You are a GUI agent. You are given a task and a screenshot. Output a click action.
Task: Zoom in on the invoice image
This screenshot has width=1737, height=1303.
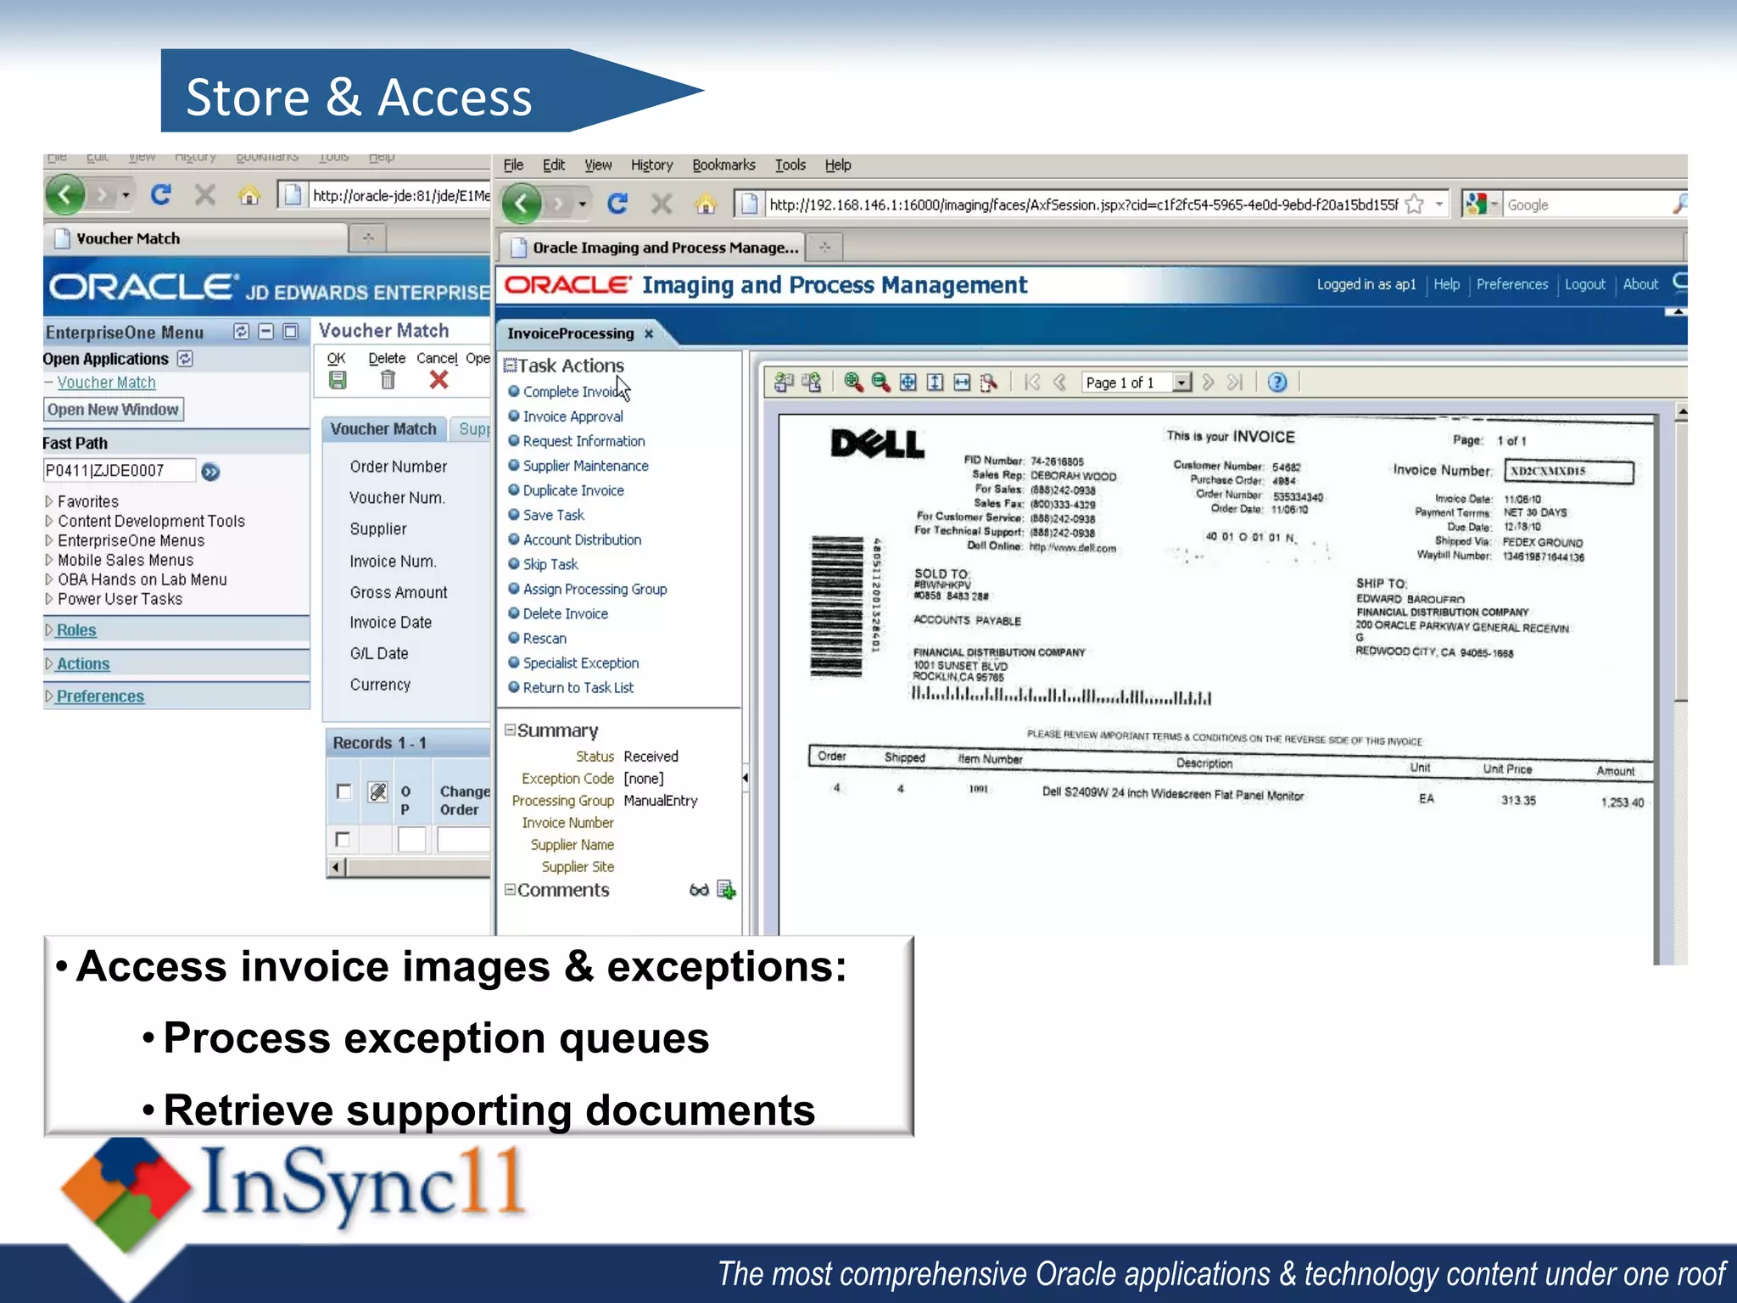(853, 383)
